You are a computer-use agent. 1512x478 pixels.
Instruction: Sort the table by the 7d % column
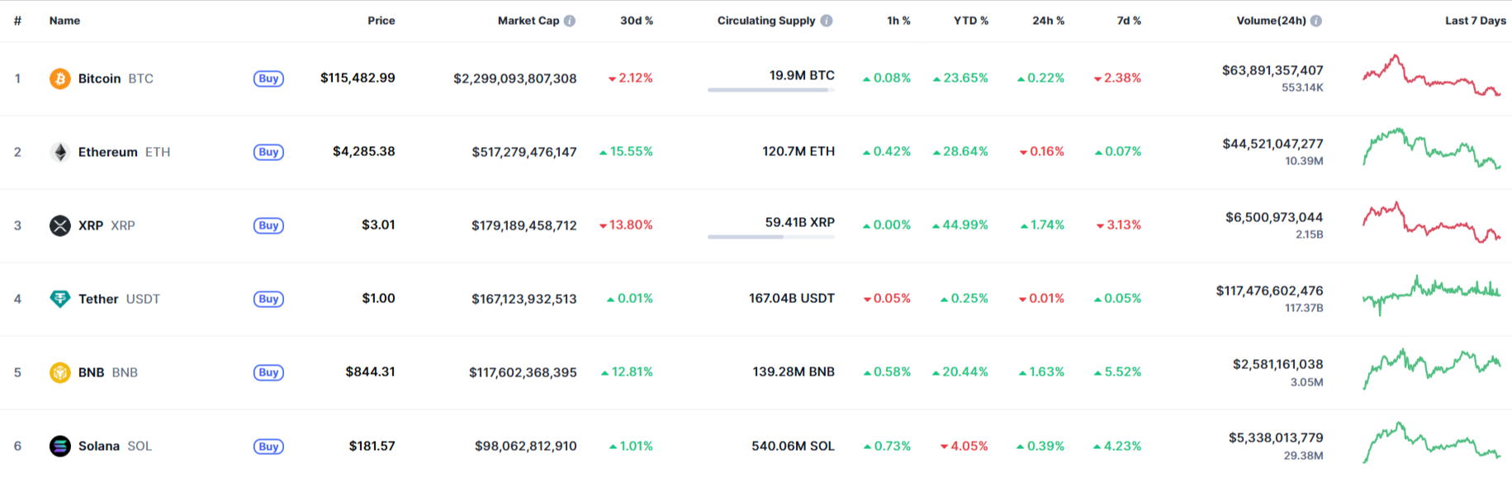(x=1128, y=21)
